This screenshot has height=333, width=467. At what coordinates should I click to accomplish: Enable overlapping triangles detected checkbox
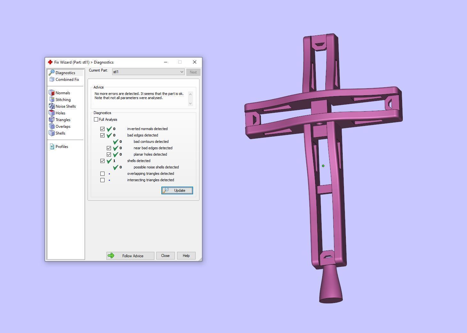(102, 174)
